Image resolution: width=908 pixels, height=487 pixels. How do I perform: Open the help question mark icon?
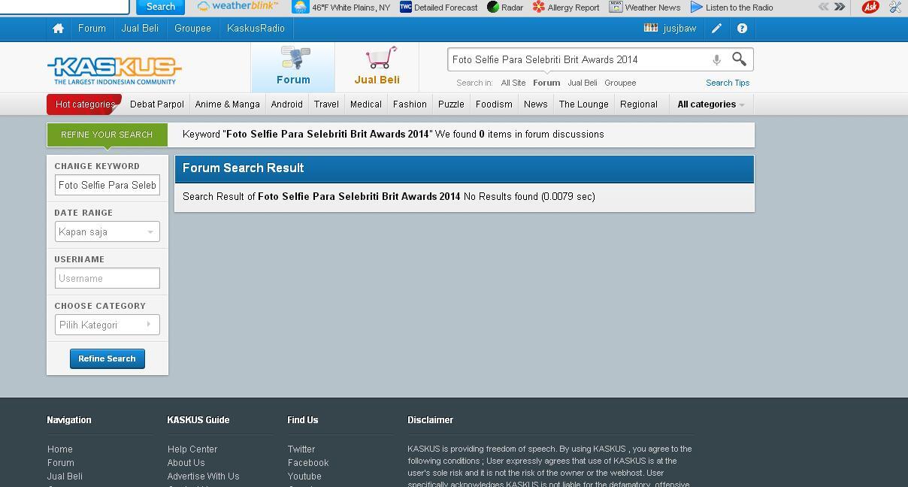pos(742,29)
